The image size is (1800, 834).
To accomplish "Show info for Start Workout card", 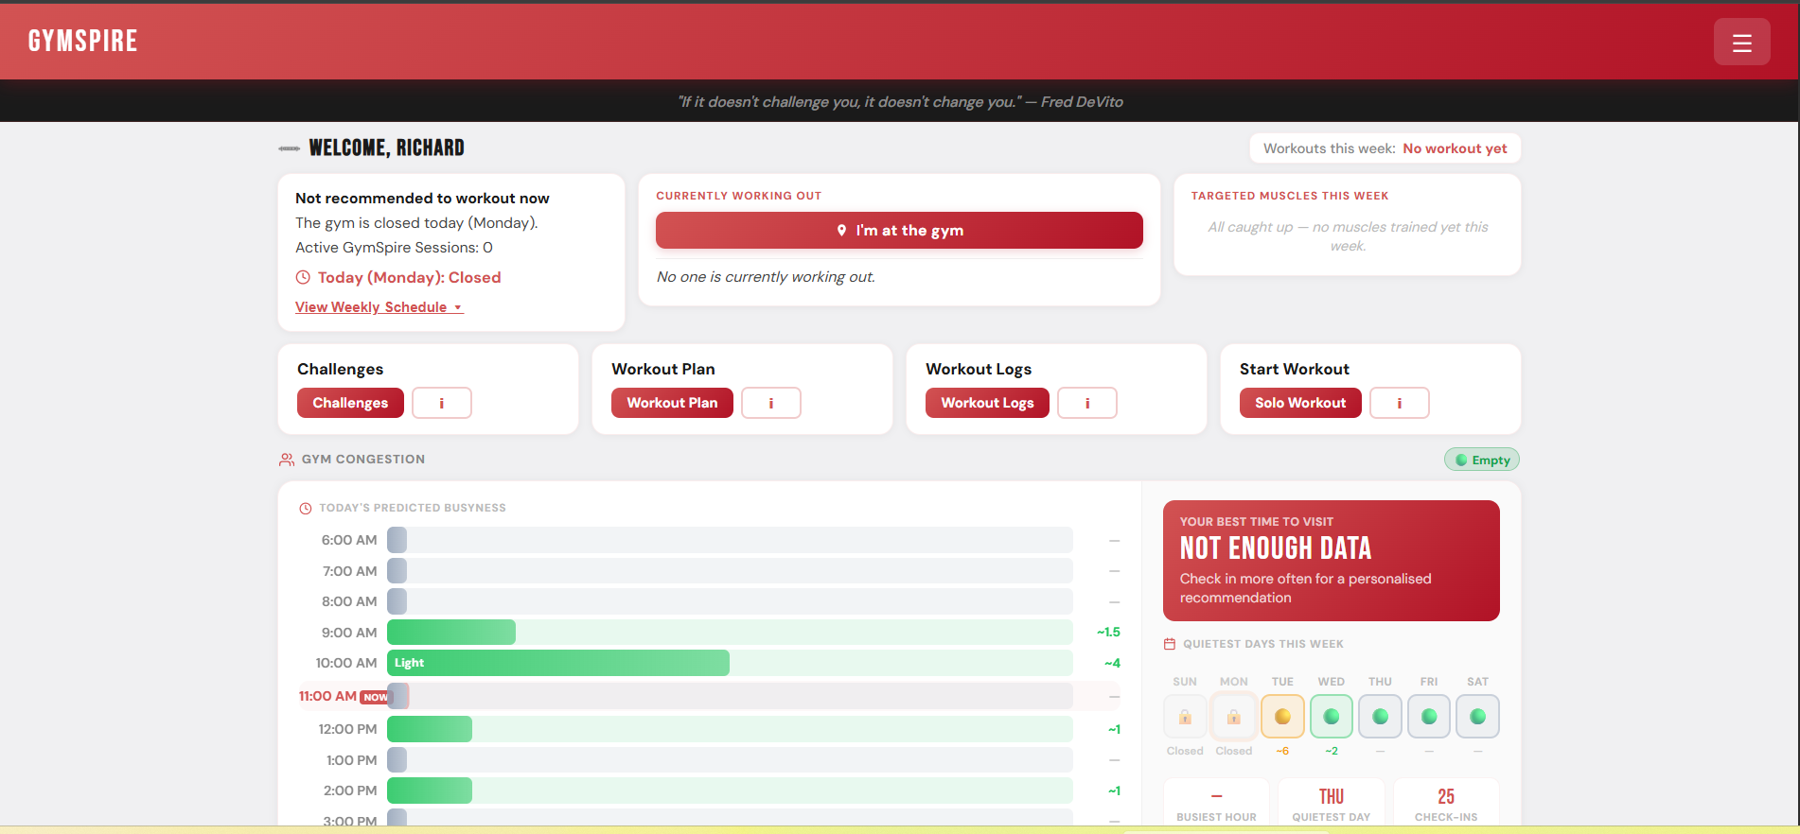I will tap(1400, 403).
